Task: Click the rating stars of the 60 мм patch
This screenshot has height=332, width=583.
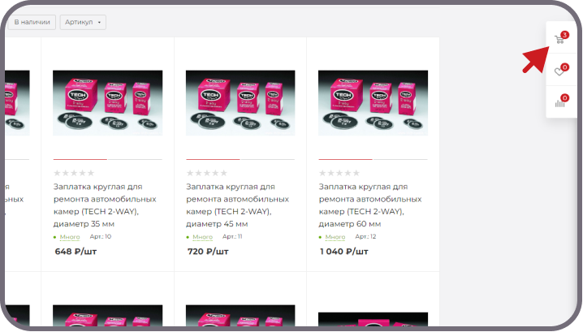Action: [x=339, y=173]
